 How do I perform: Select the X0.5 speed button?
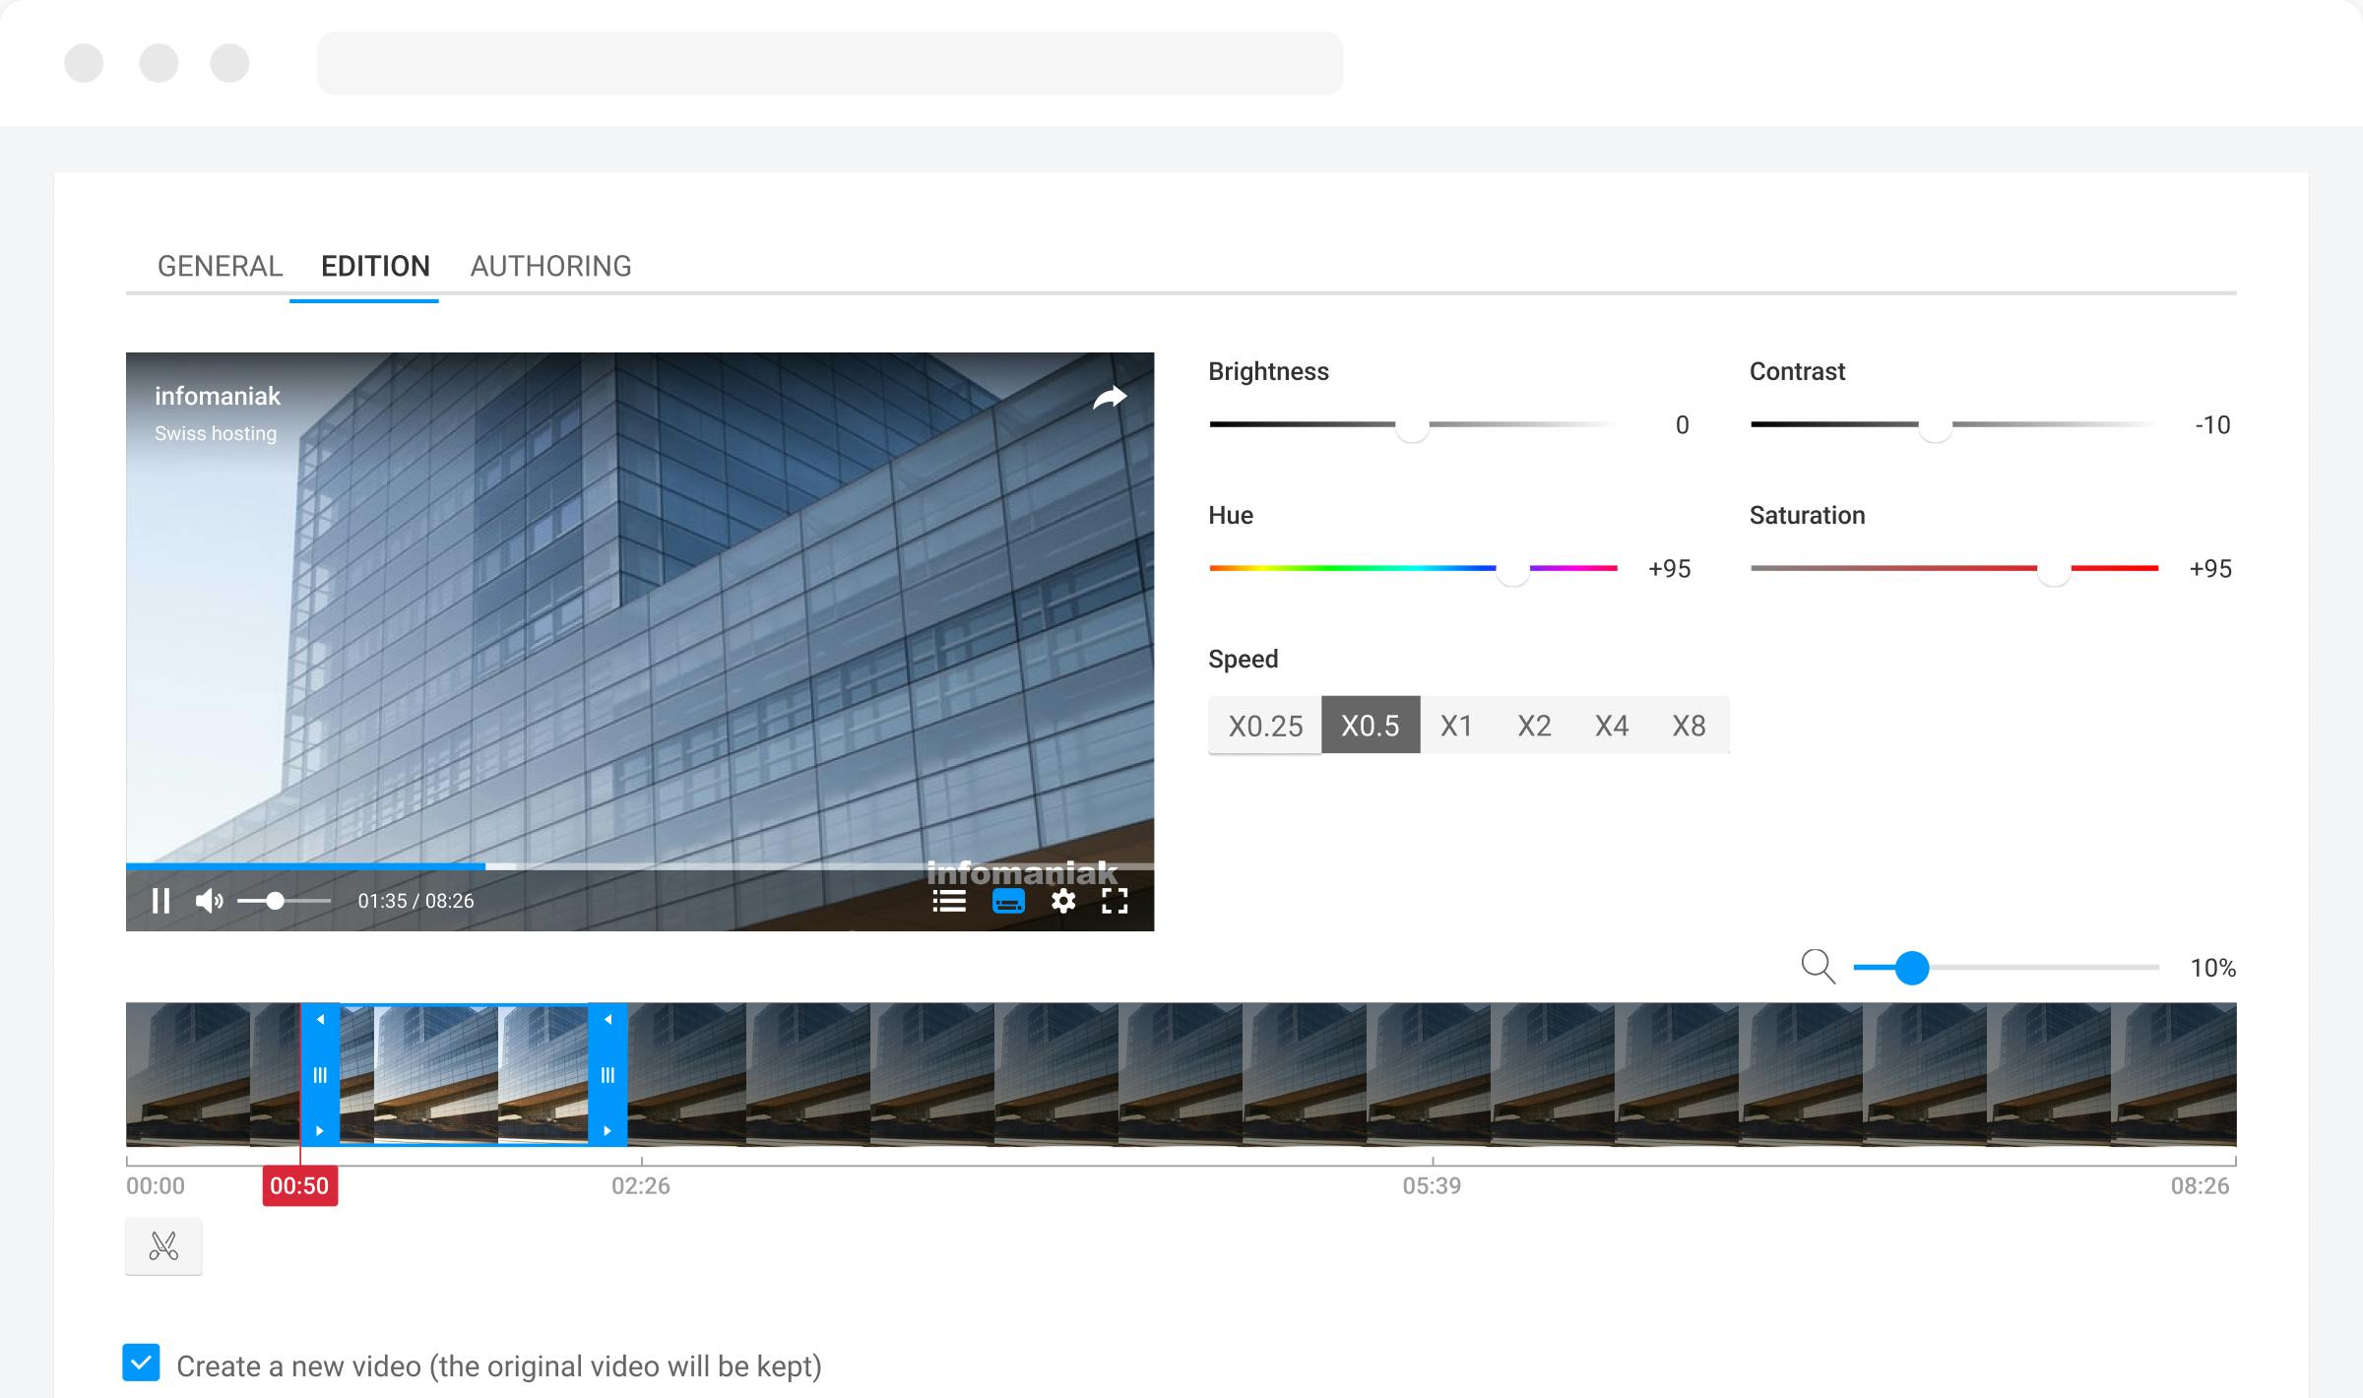click(1370, 726)
